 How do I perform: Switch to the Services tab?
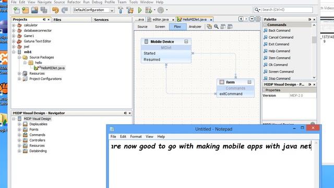pos(101,20)
